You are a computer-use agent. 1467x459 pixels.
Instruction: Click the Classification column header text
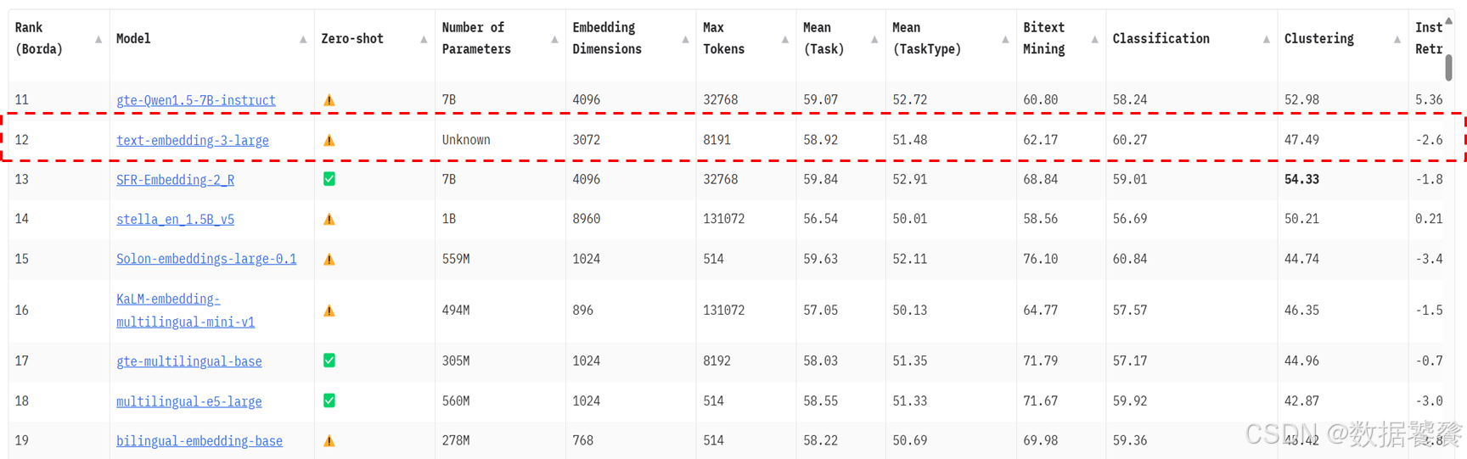(x=1161, y=39)
